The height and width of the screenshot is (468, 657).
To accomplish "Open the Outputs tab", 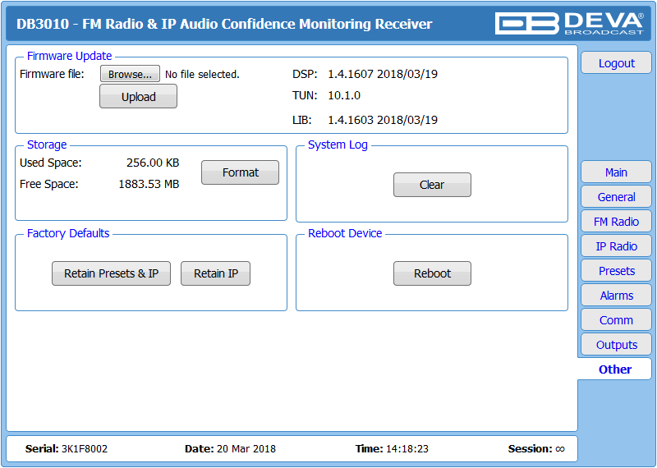I will (x=616, y=345).
